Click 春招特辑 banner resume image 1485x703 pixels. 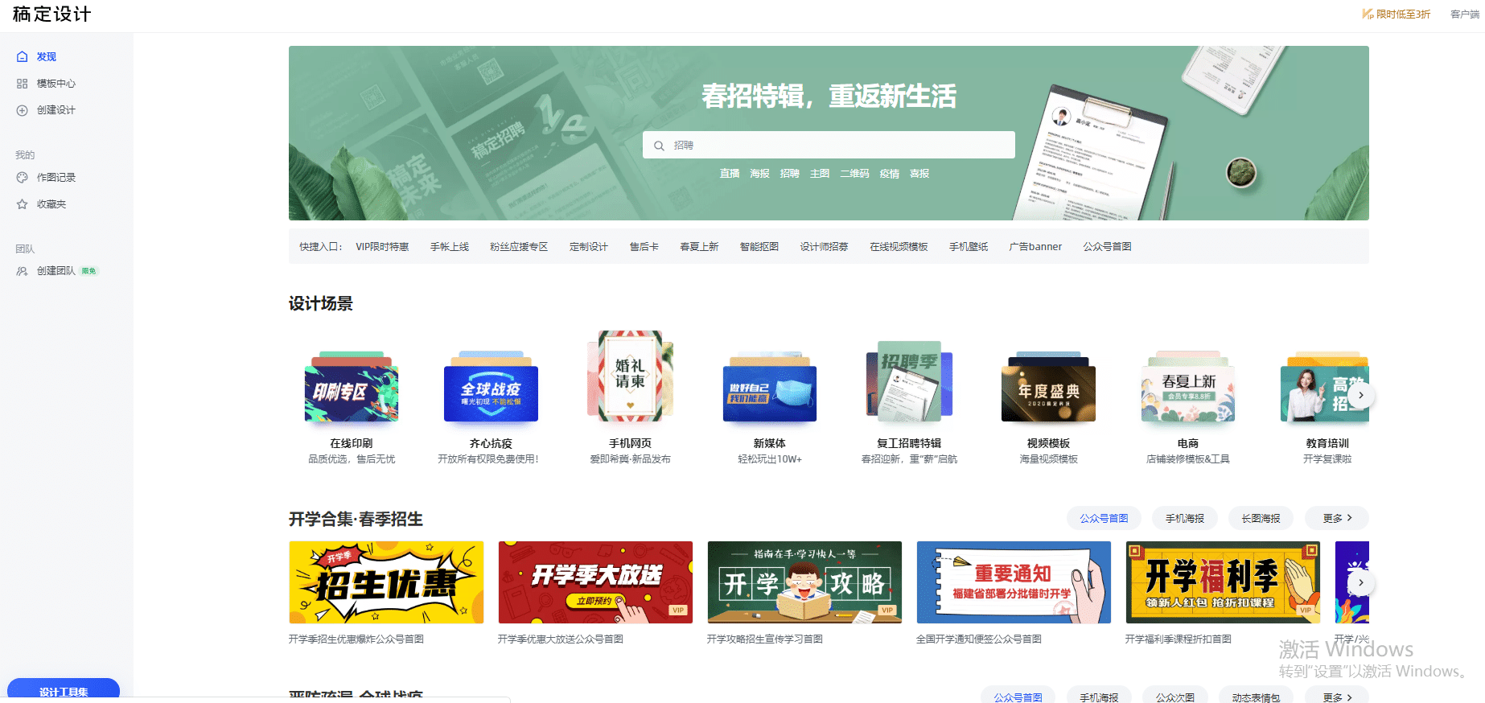point(1090,154)
